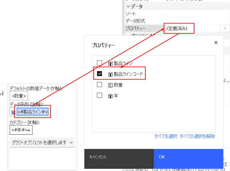Viewport: 230px width, 171px height.
Task: Open the プロパティー ellipsis menu button
Action: point(225,28)
